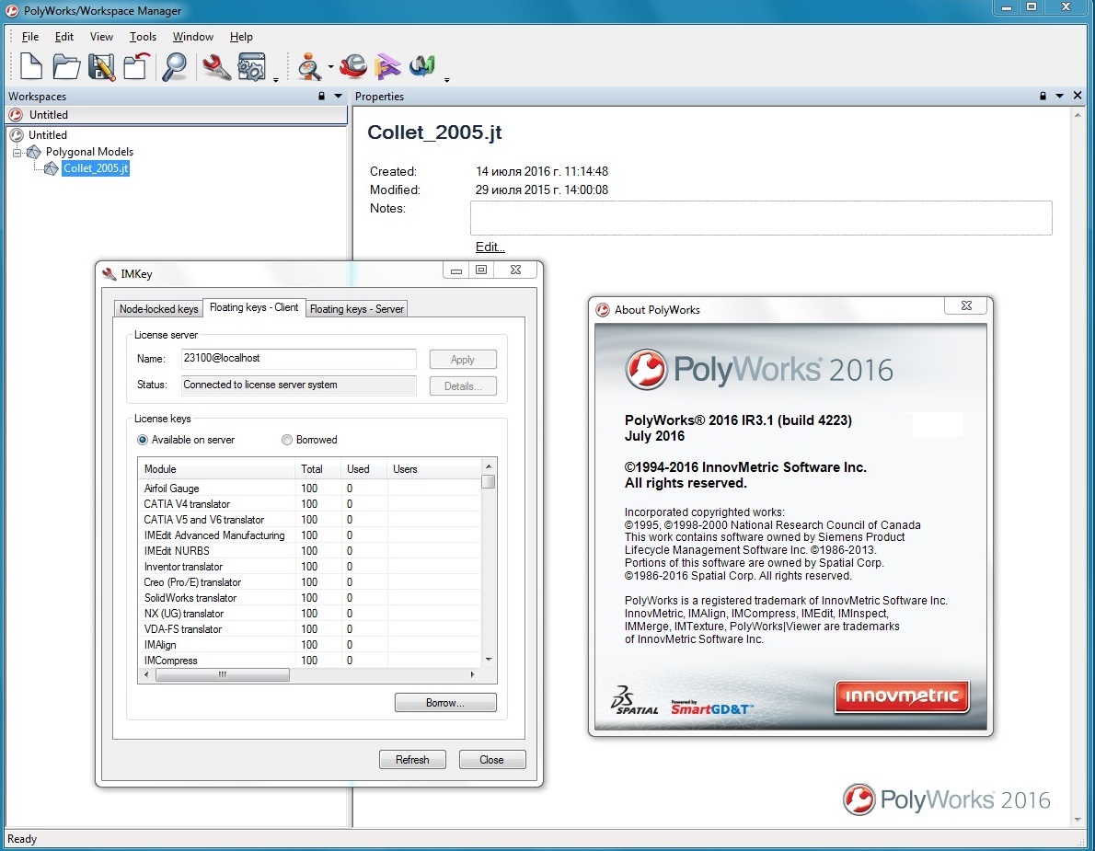Open Workspaces panel dropdown menu arrow
This screenshot has width=1095, height=851.
(339, 96)
